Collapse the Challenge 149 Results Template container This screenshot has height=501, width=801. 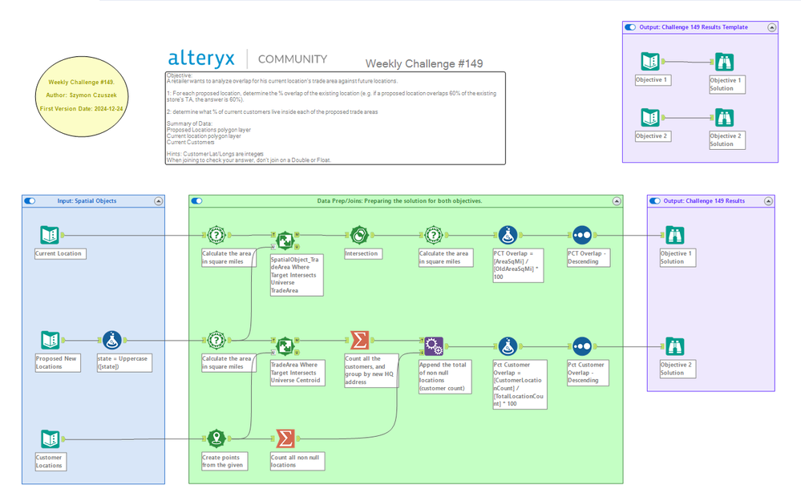(772, 27)
